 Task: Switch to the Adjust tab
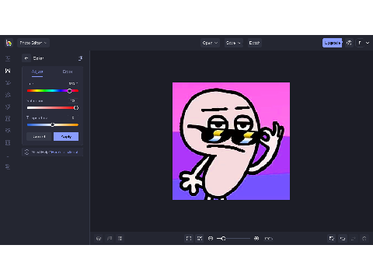pyautogui.click(x=37, y=72)
